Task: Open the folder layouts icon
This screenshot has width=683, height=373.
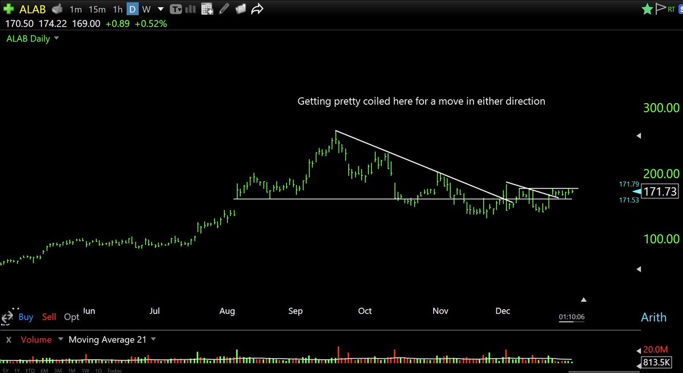Action: (240, 9)
